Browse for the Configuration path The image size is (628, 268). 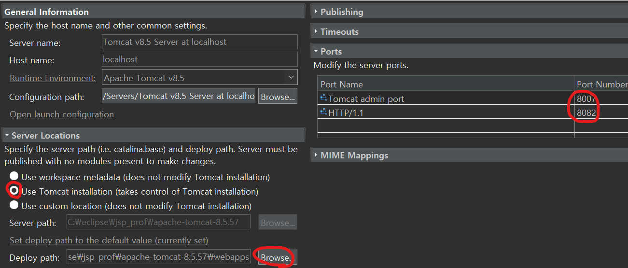pos(278,97)
